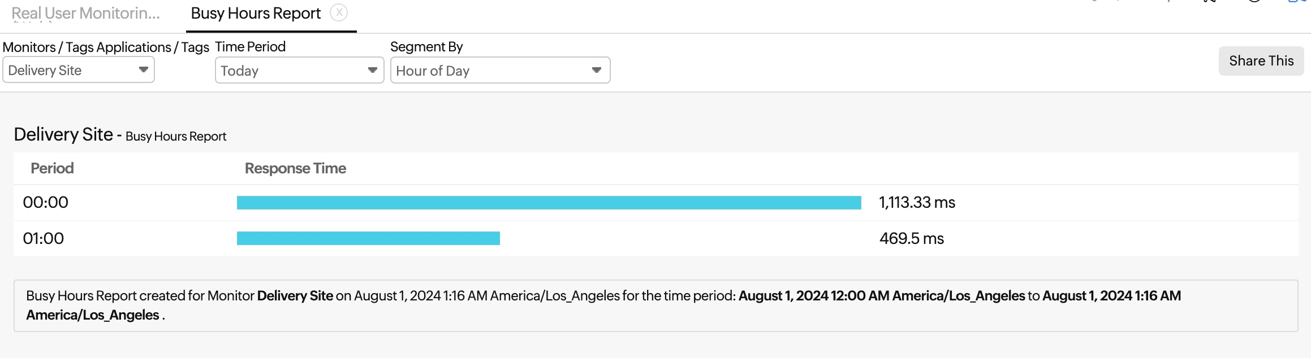1311x358 pixels.
Task: Select the 01:00 period row label
Action: pos(44,238)
